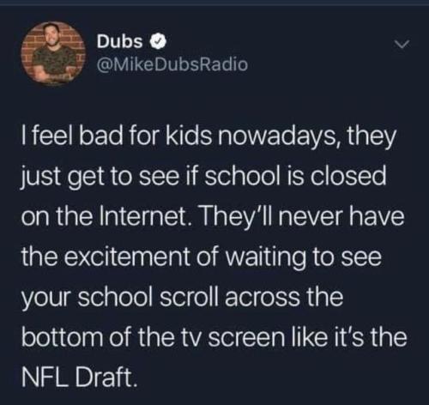This screenshot has height=405, width=429.
Task: Click the display name Dubs
Action: (120, 42)
